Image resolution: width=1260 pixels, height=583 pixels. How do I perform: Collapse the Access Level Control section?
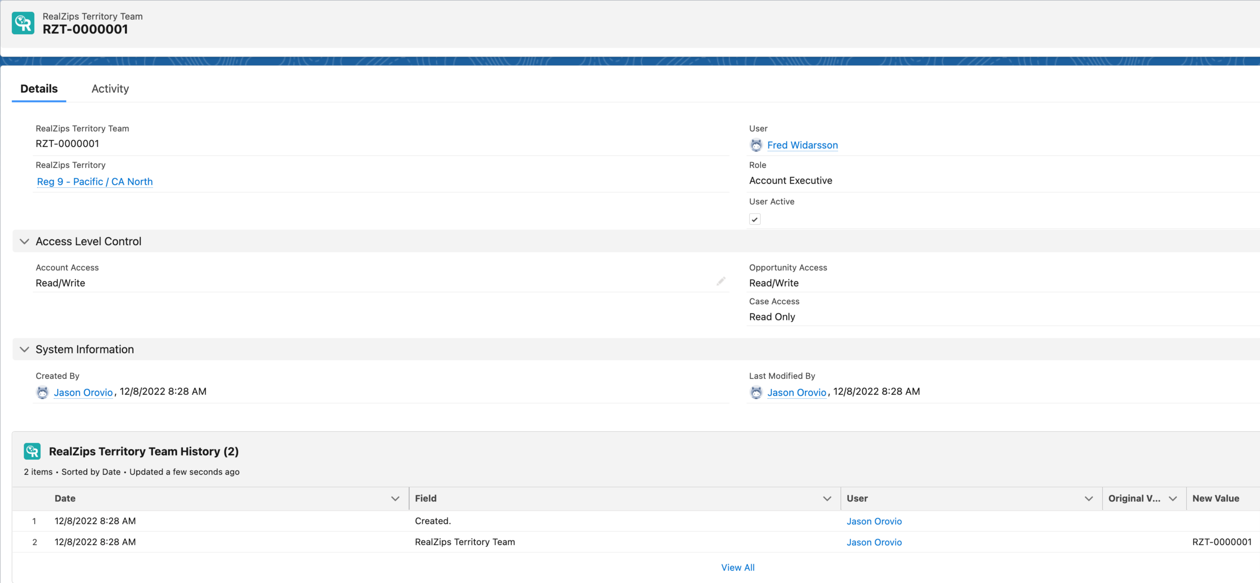pyautogui.click(x=24, y=242)
